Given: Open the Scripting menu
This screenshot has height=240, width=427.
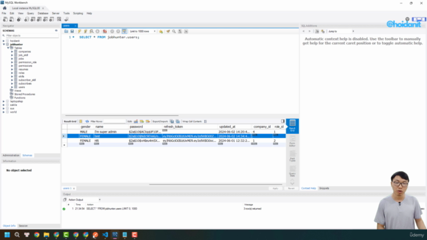Looking at the screenshot, I should click(x=78, y=13).
